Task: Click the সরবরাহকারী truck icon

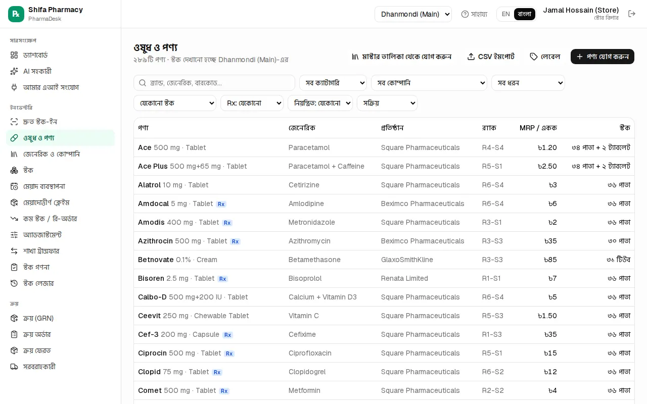Action: point(14,367)
